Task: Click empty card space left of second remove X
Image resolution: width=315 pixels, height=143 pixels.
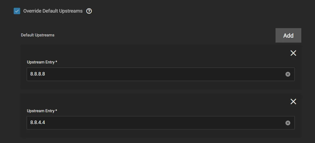Action: [x=161, y=101]
